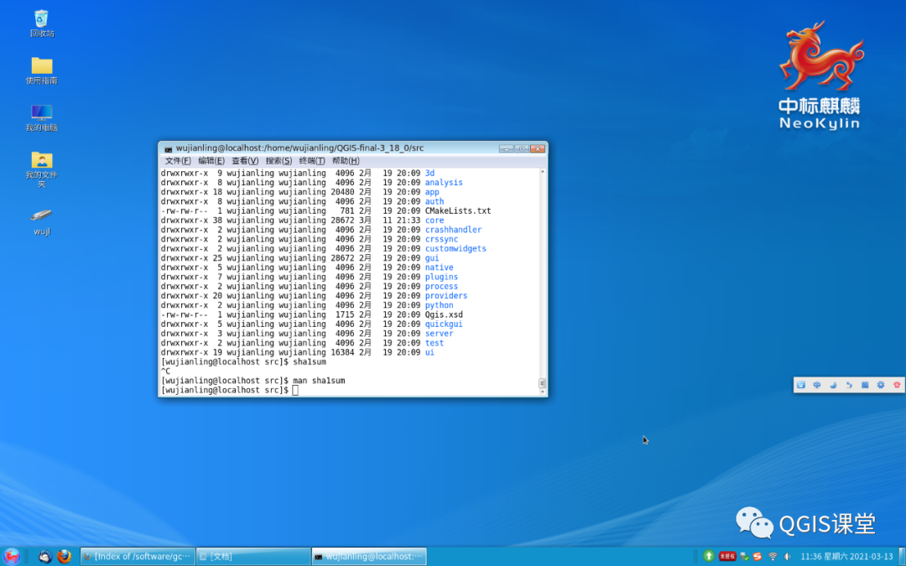Open the NeoKylin start menu button
This screenshot has height=566, width=906.
(x=11, y=556)
